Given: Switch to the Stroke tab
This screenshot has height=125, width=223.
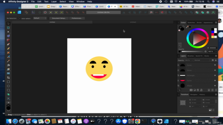Looking at the screenshot, I should (199, 23).
